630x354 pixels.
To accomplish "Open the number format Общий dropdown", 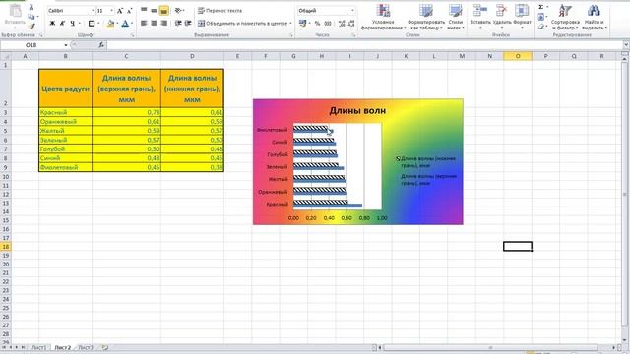I will pyautogui.click(x=352, y=11).
